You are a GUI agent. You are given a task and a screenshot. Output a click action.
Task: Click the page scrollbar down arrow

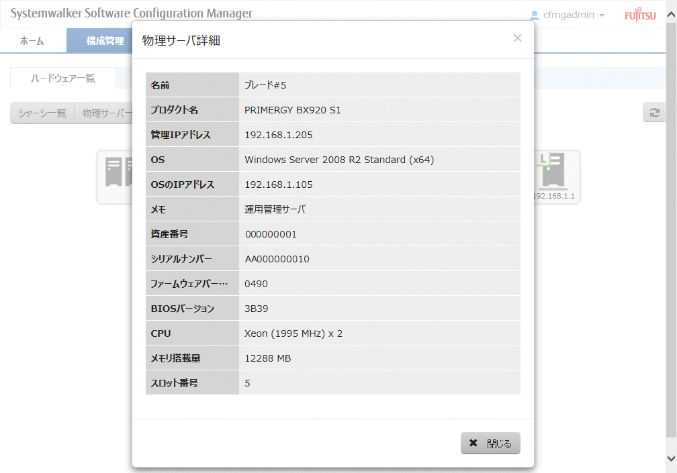[x=671, y=458]
